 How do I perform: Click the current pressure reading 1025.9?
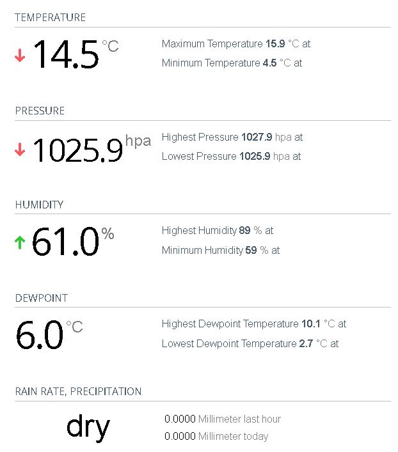77,150
